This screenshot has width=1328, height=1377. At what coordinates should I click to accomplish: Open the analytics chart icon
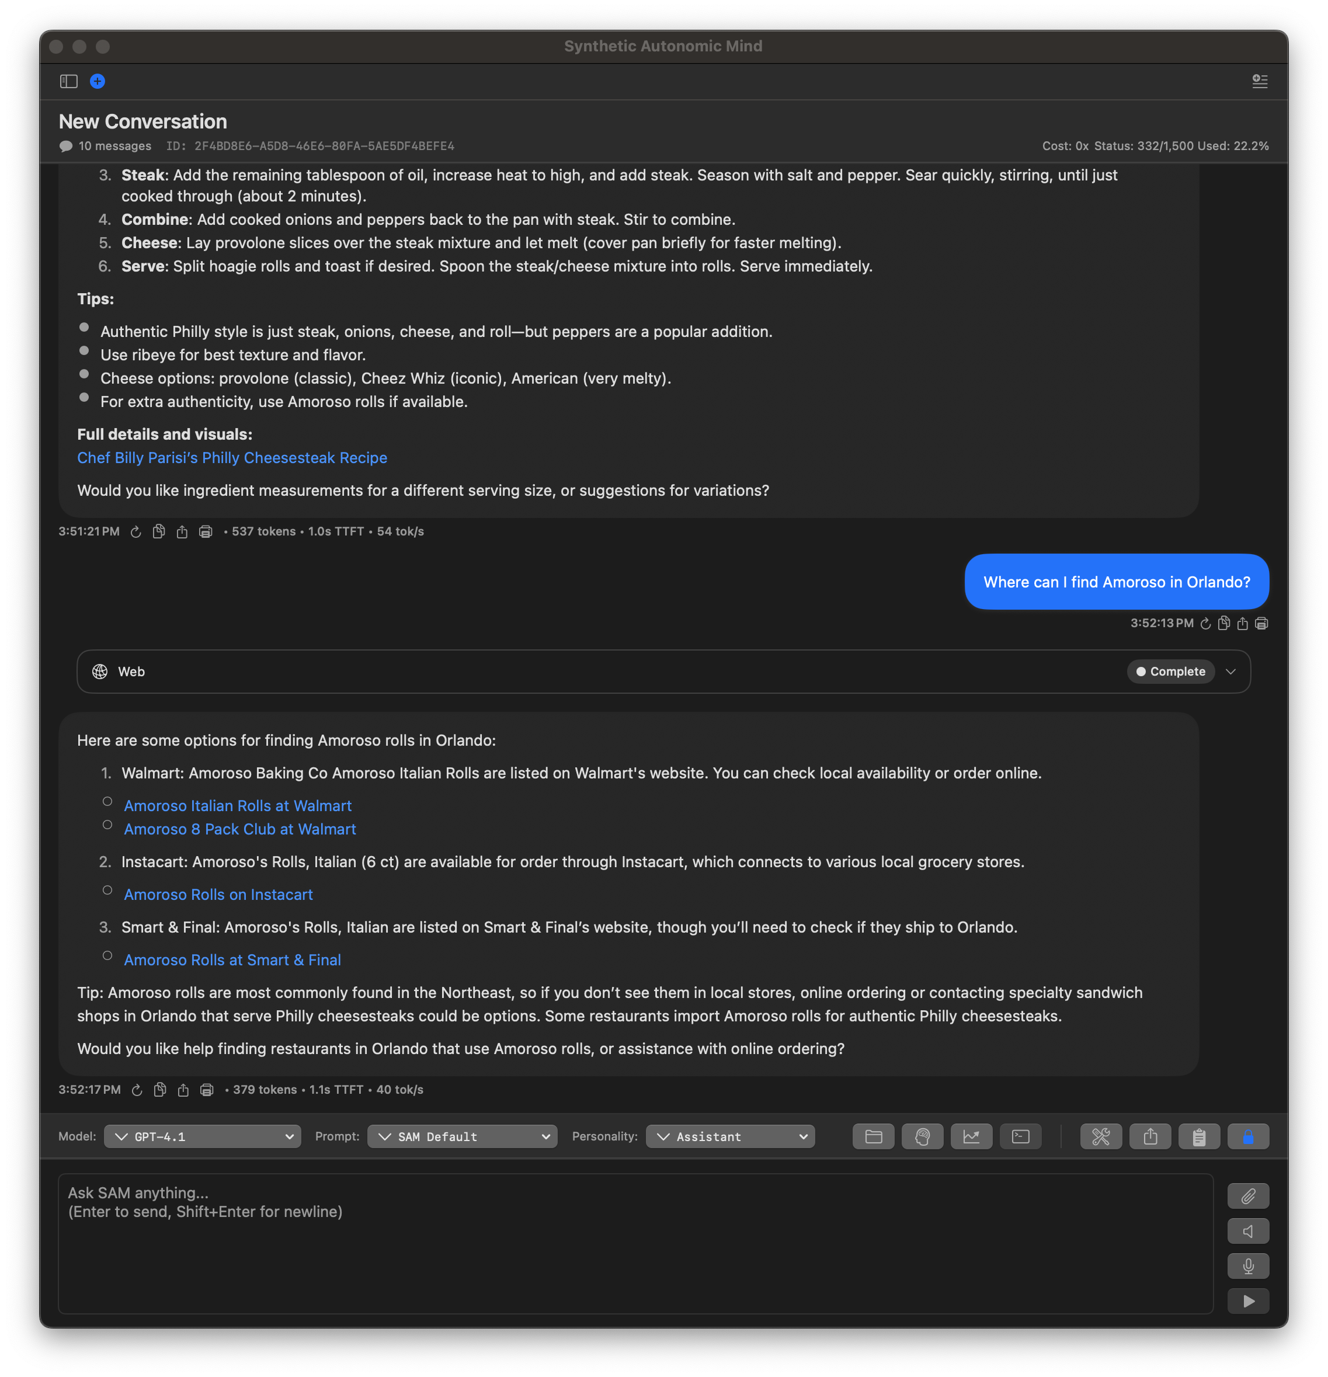tap(971, 1136)
